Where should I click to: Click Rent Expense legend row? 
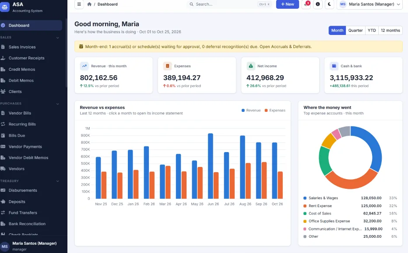(350, 206)
